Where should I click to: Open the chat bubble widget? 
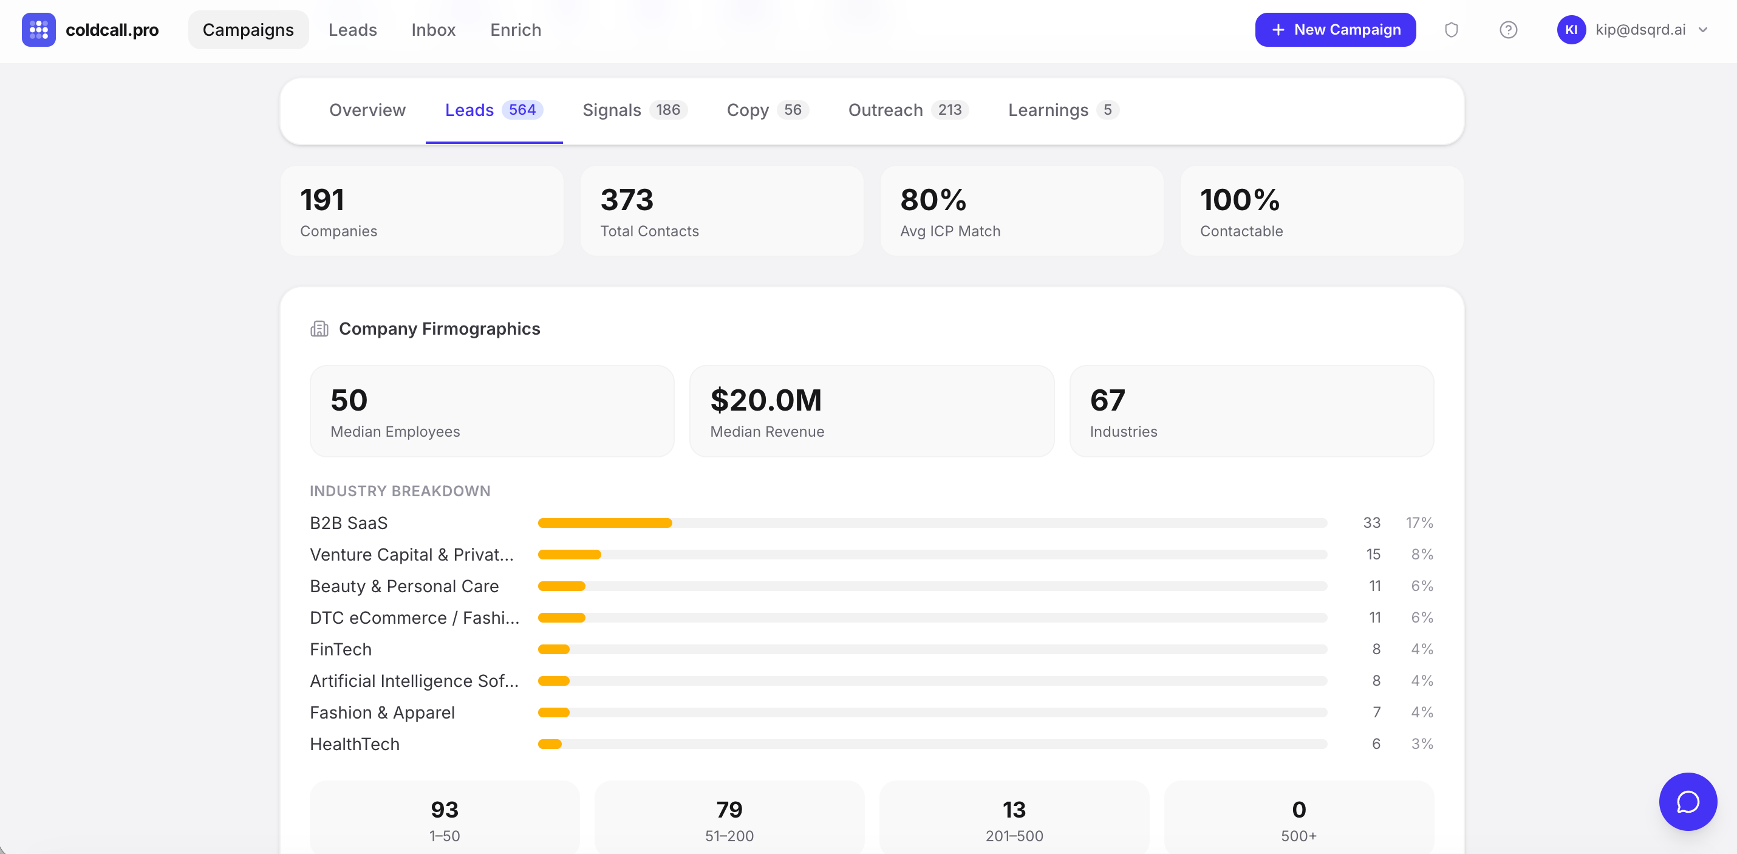pos(1687,801)
